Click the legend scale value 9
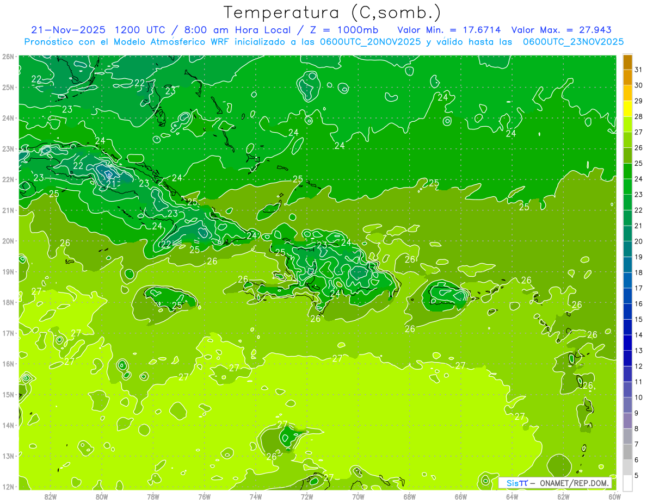This screenshot has width=653, height=504. pyautogui.click(x=636, y=413)
